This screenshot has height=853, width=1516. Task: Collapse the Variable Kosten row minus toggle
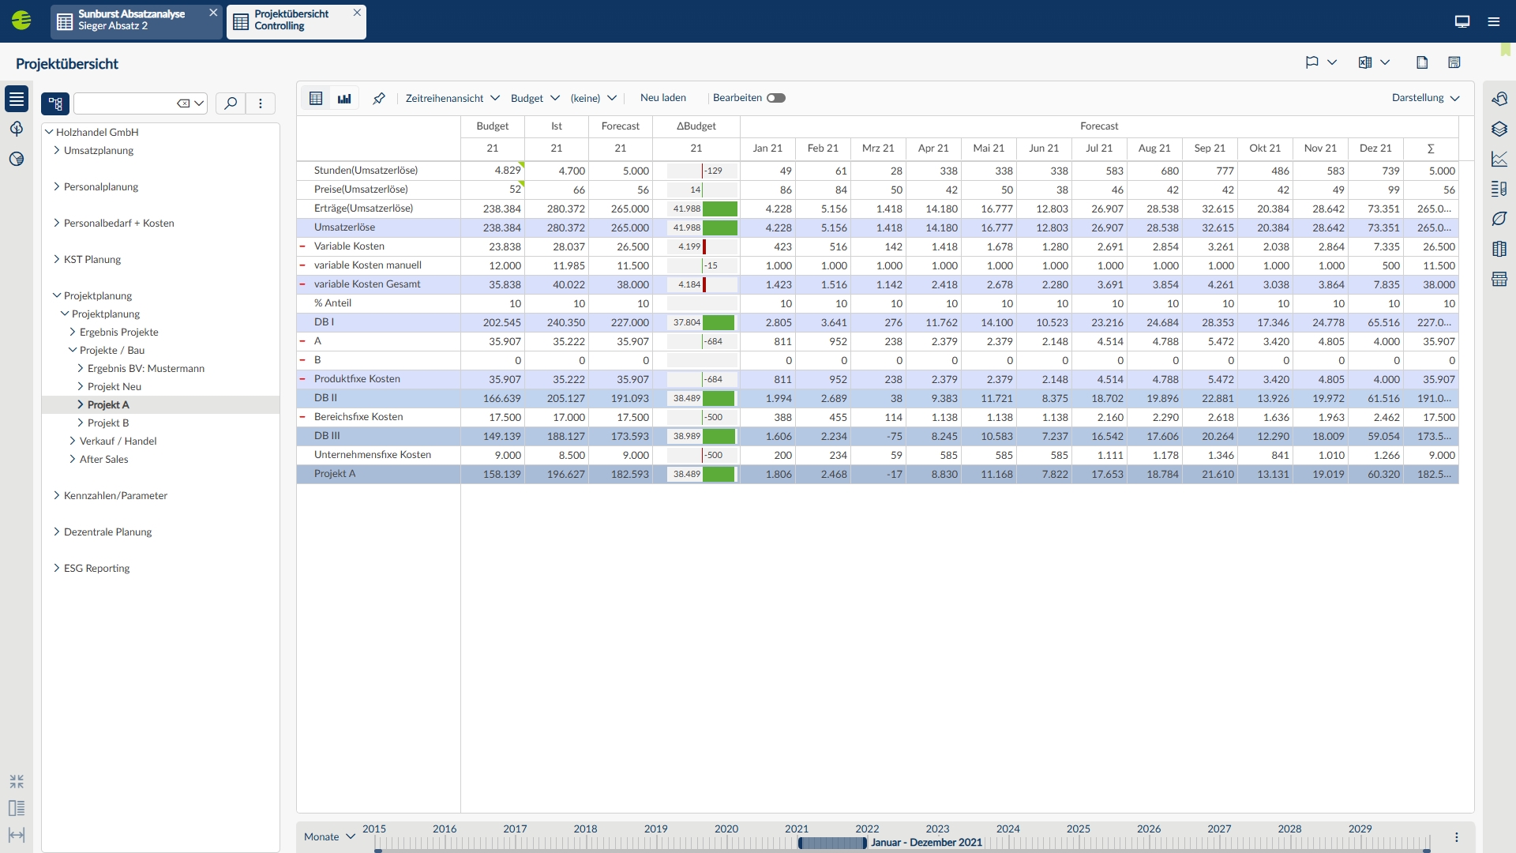click(x=302, y=246)
